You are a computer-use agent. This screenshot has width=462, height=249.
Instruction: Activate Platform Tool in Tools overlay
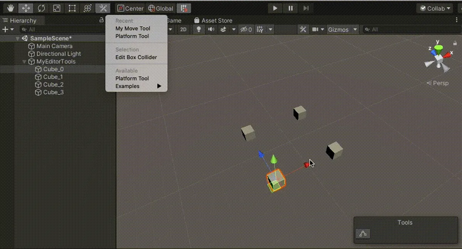click(x=363, y=234)
